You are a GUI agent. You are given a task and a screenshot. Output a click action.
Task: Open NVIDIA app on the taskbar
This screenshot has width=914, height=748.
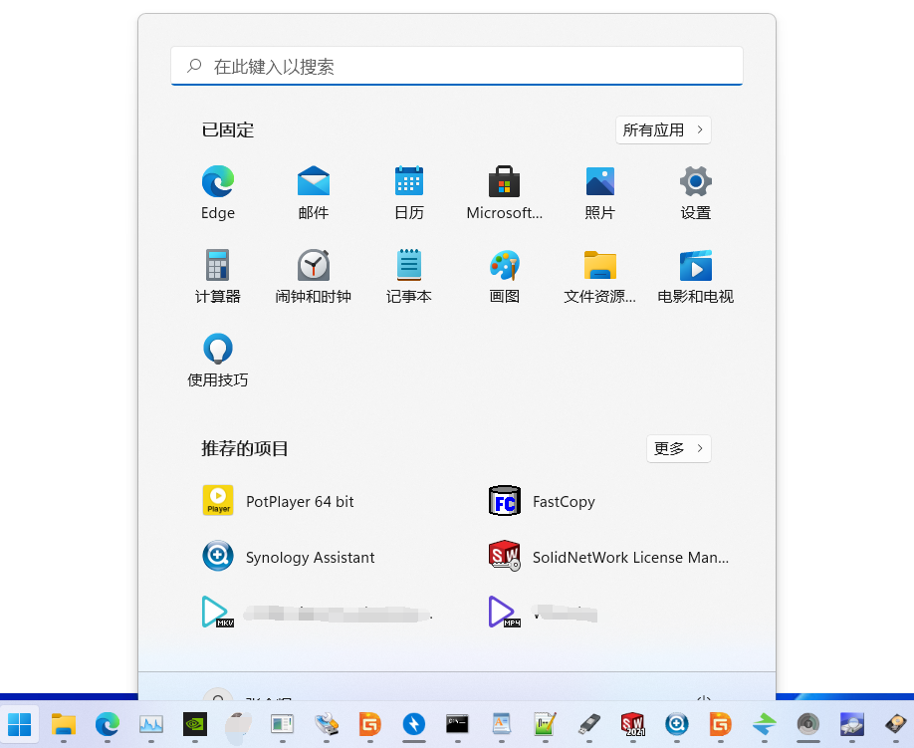(x=195, y=725)
